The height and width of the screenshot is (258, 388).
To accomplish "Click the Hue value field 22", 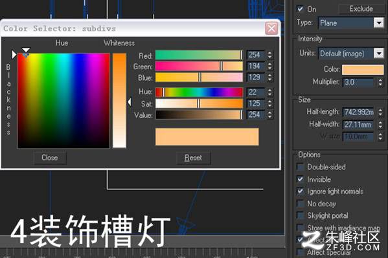I will pos(256,92).
